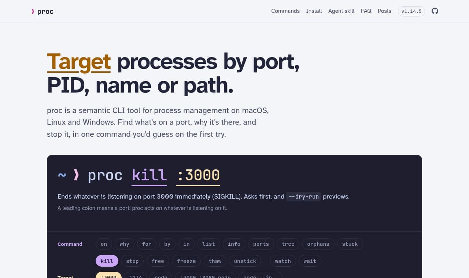
Task: Pick the 'stuck' command chip
Action: pyautogui.click(x=350, y=244)
